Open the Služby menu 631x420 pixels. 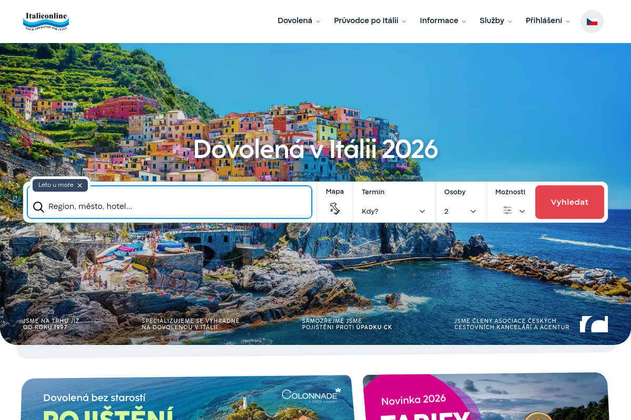(496, 21)
